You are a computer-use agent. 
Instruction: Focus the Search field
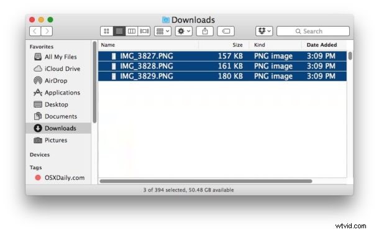(x=313, y=31)
